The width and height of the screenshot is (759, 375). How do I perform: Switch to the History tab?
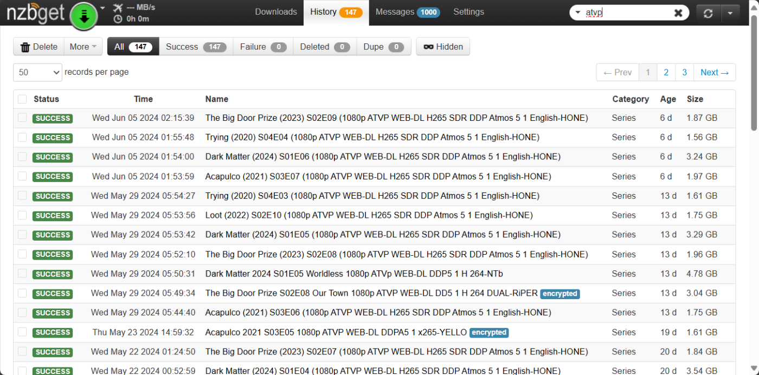click(x=336, y=12)
